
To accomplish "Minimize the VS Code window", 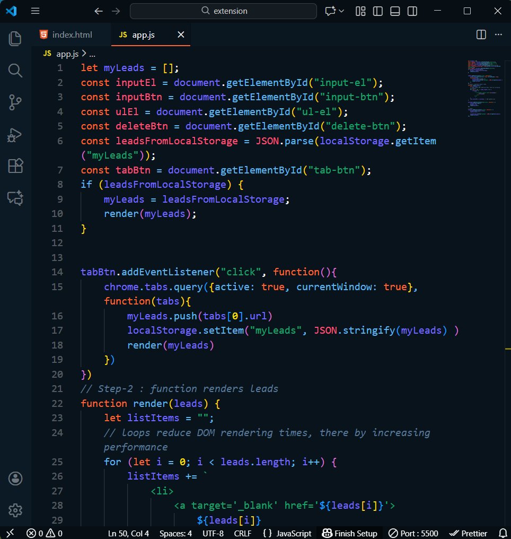I will [x=437, y=11].
